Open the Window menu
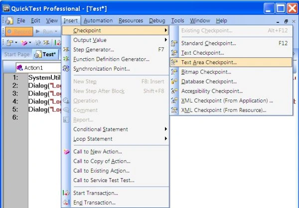299x208 pixels. pyautogui.click(x=200, y=20)
